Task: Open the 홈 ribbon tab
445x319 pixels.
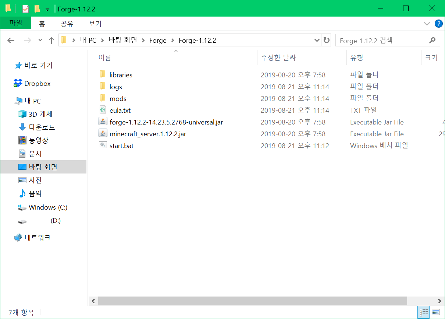Action: [x=42, y=24]
